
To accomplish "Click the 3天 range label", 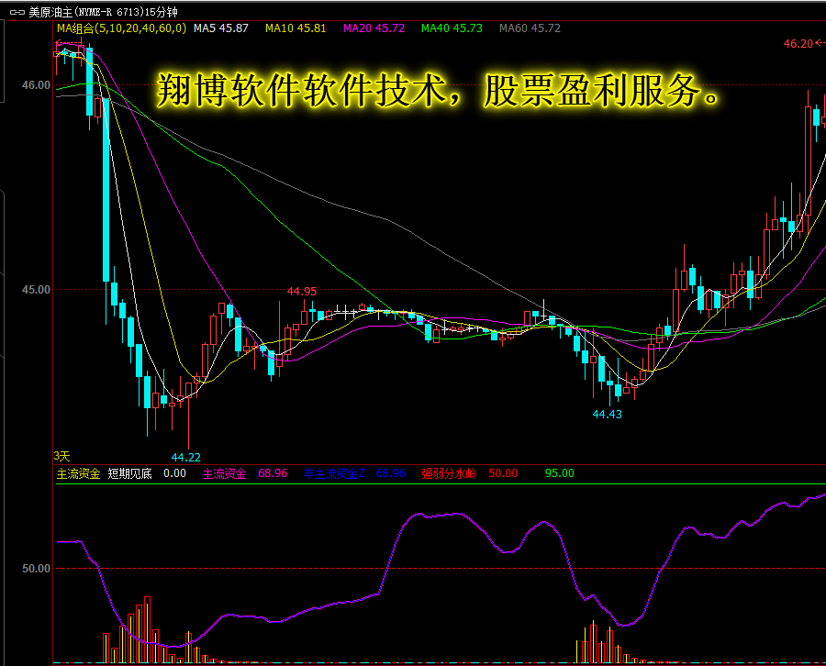I will pyautogui.click(x=61, y=457).
